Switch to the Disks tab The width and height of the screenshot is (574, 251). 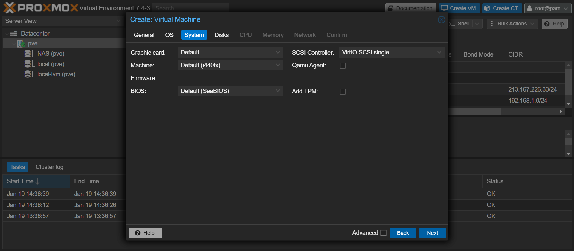(x=222, y=35)
